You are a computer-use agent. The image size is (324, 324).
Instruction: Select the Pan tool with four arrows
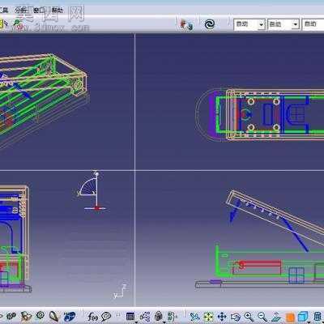pos(222,317)
